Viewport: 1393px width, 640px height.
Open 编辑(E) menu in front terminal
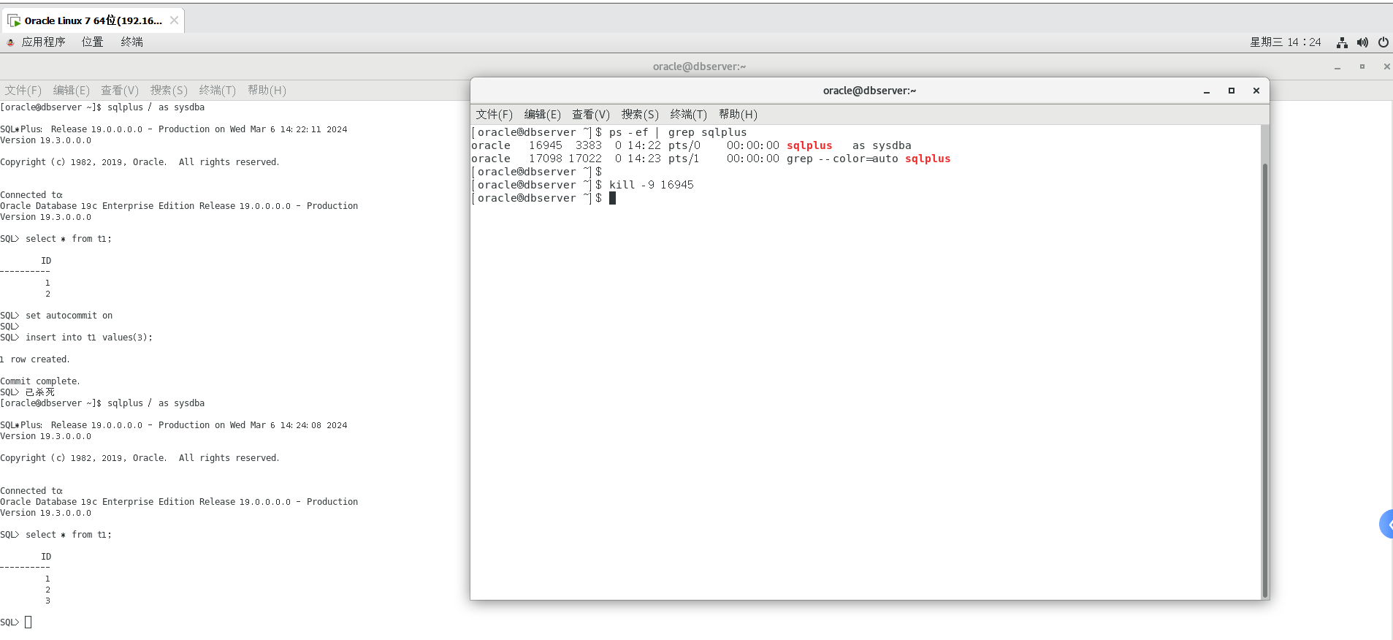[543, 114]
